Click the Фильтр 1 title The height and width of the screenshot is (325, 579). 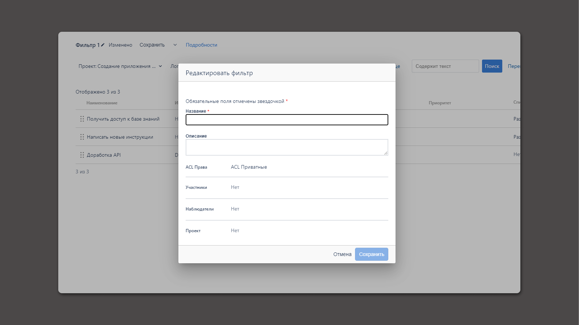(x=88, y=45)
